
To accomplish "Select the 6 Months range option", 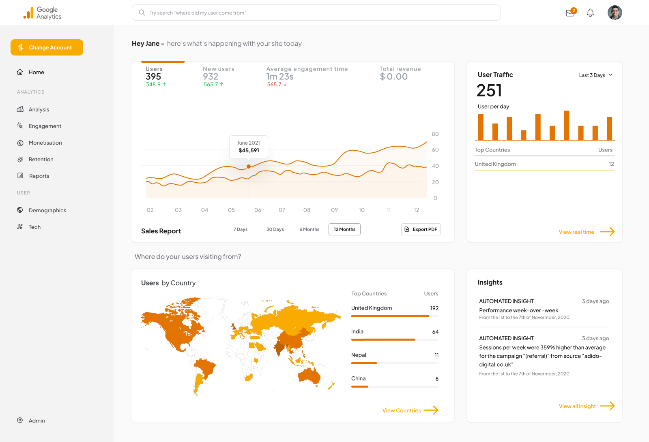I will tap(309, 229).
